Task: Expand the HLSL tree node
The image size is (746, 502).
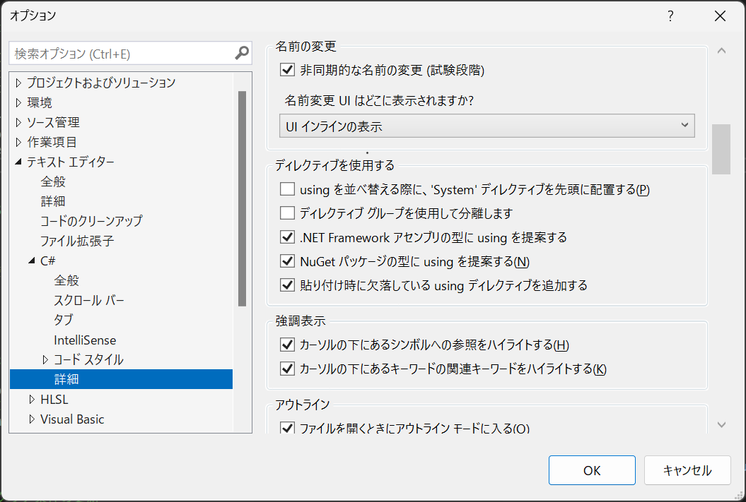Action: click(x=31, y=399)
